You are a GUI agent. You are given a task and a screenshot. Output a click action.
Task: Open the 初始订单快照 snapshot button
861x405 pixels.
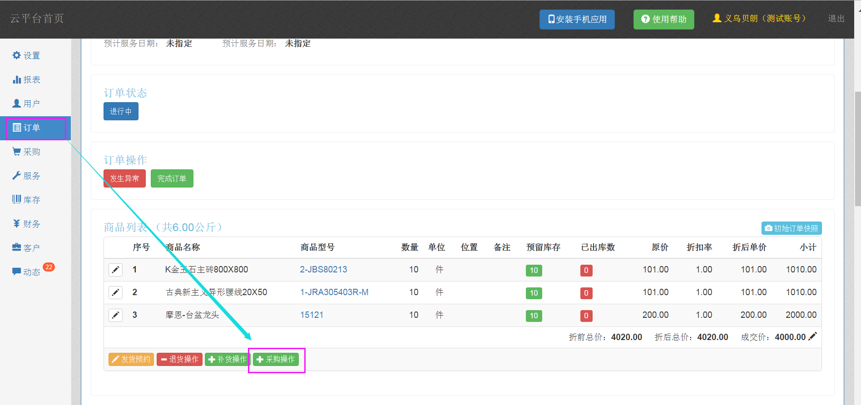pos(792,228)
